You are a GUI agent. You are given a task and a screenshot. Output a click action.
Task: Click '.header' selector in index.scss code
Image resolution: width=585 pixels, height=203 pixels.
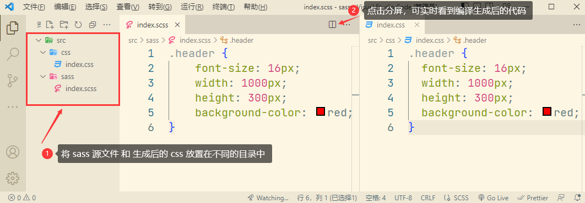click(x=192, y=54)
